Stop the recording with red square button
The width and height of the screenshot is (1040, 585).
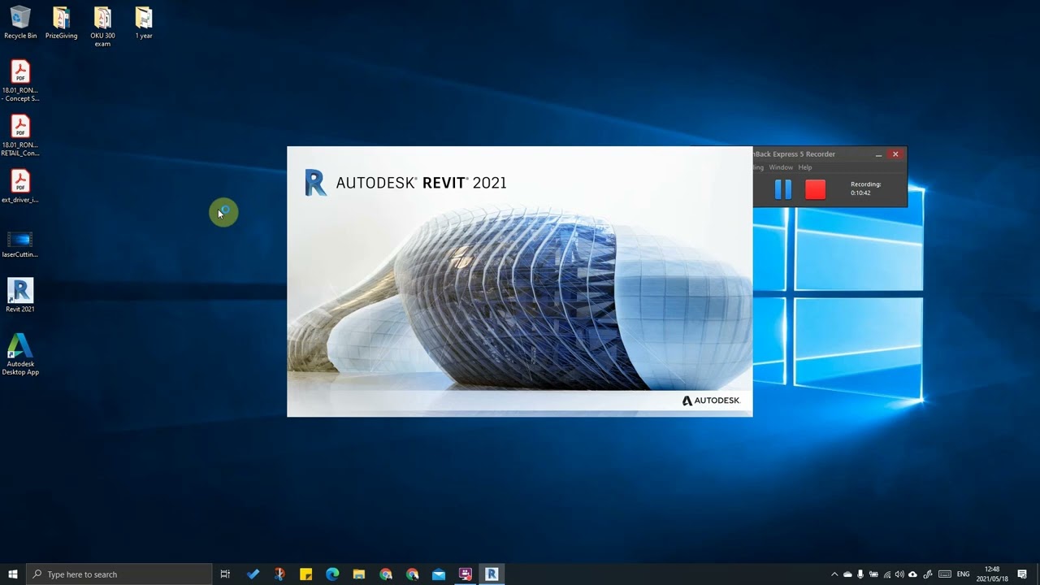[815, 189]
